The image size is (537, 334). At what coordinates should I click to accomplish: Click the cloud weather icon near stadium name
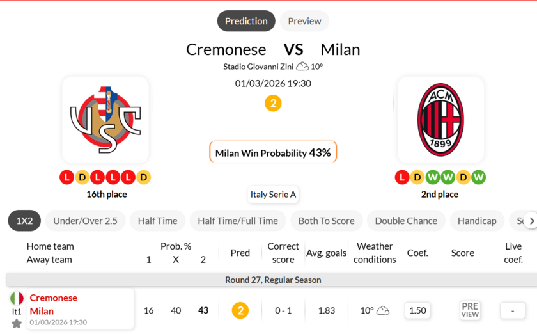pos(302,67)
